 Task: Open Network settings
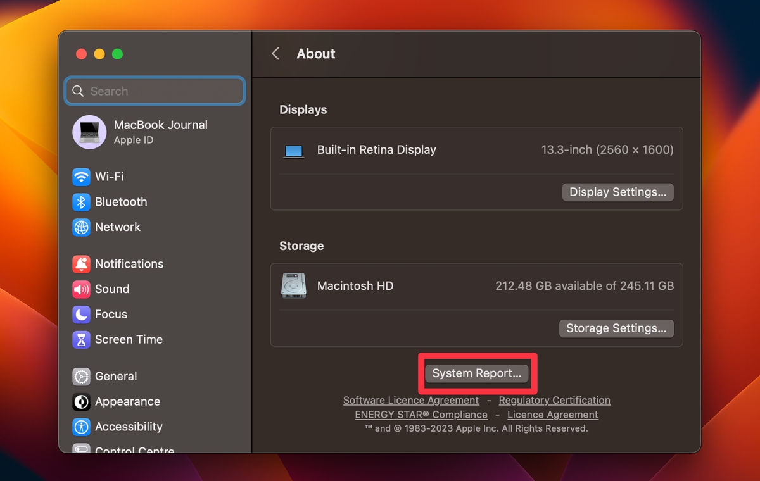(x=82, y=227)
